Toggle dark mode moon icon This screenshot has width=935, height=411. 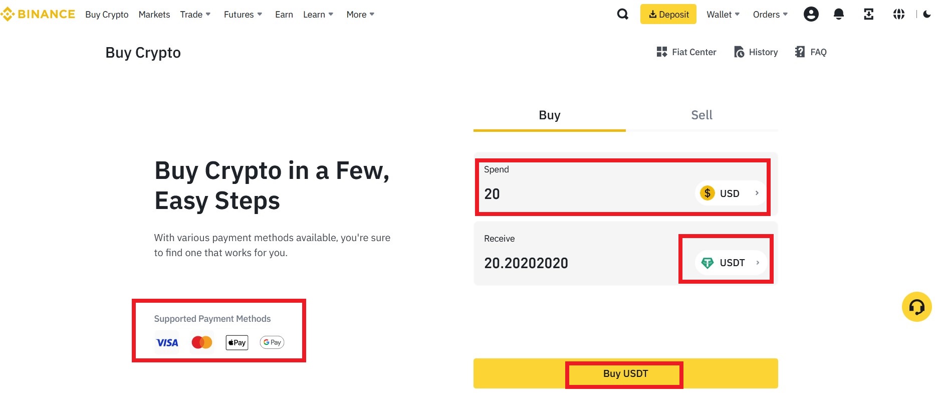(926, 14)
